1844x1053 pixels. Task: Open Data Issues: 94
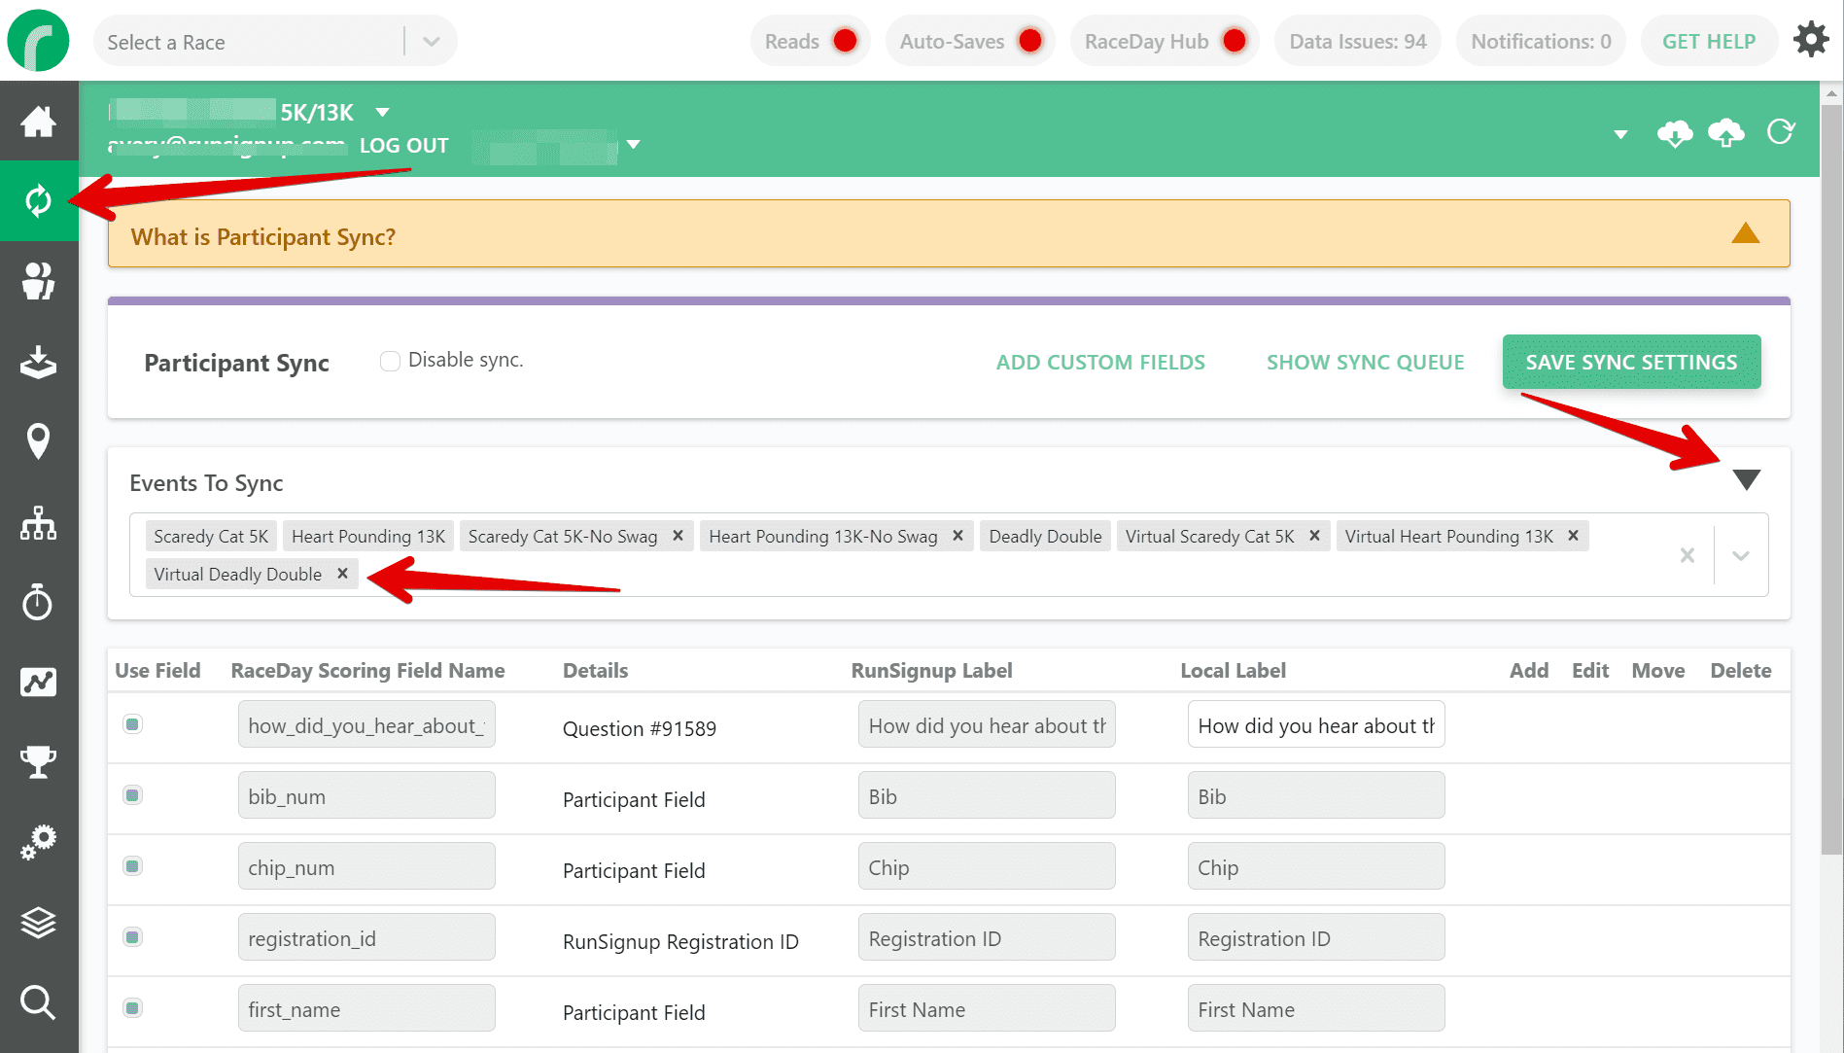point(1357,41)
